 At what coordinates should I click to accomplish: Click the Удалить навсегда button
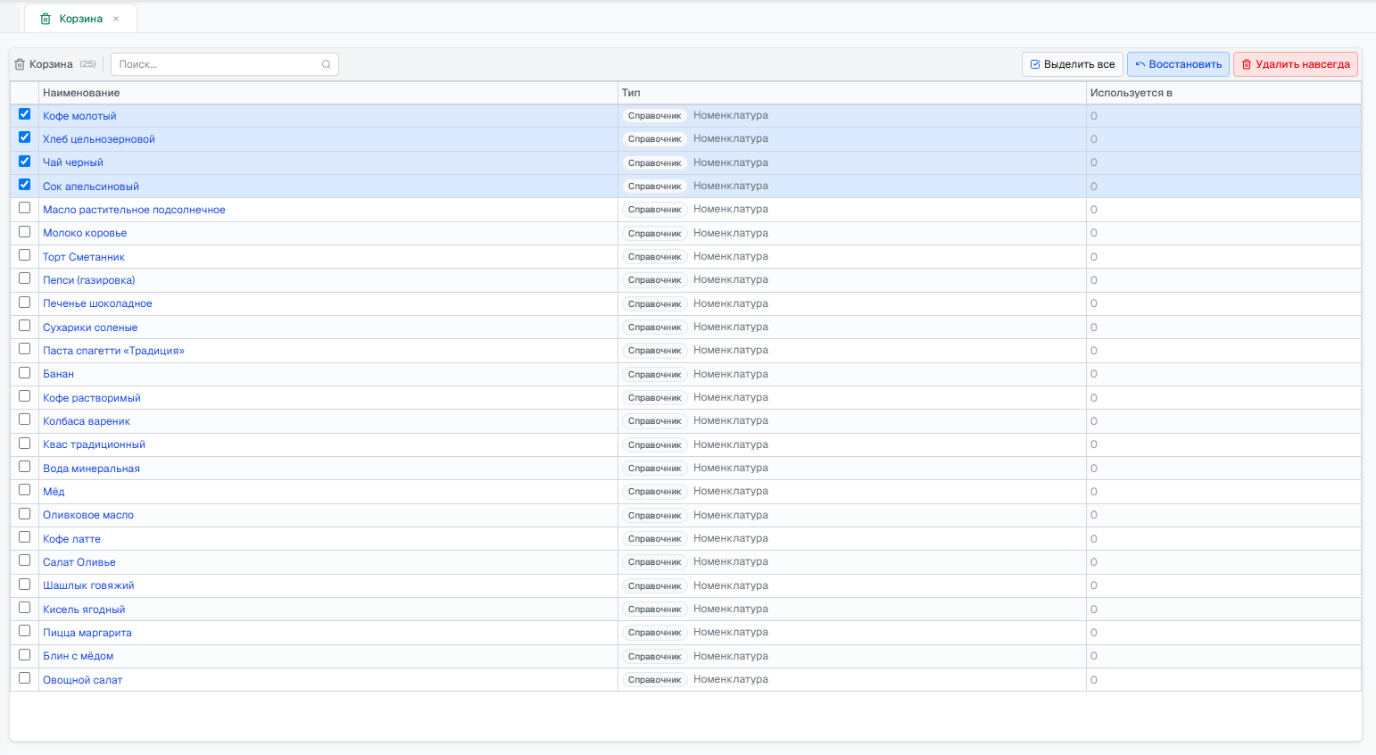(1296, 64)
